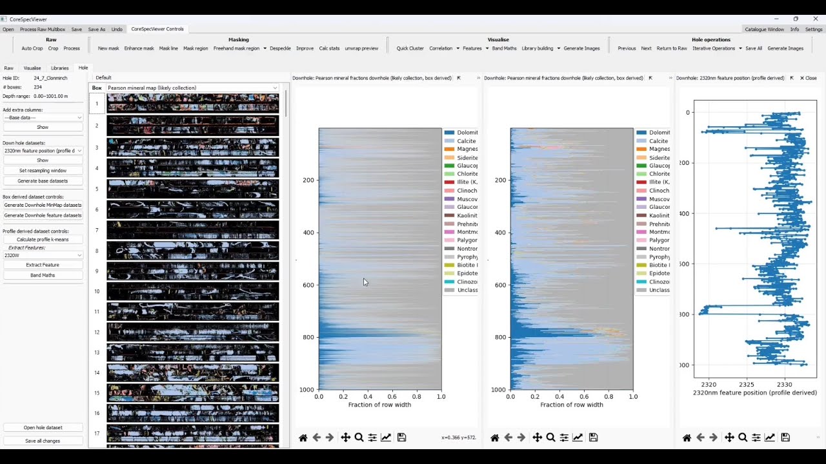Click Open hole dataset button

[x=43, y=427]
